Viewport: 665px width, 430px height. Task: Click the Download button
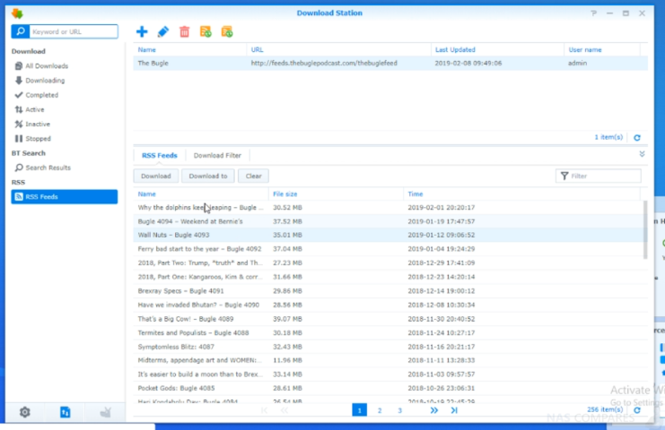pyautogui.click(x=155, y=176)
